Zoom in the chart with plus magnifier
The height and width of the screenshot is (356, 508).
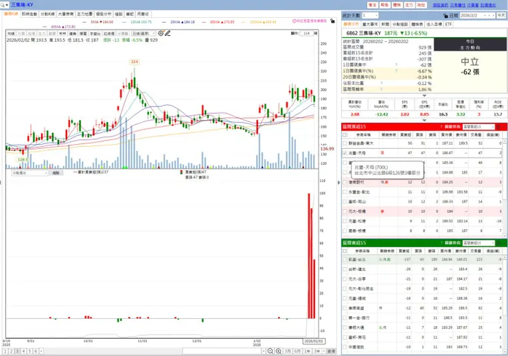(278, 351)
